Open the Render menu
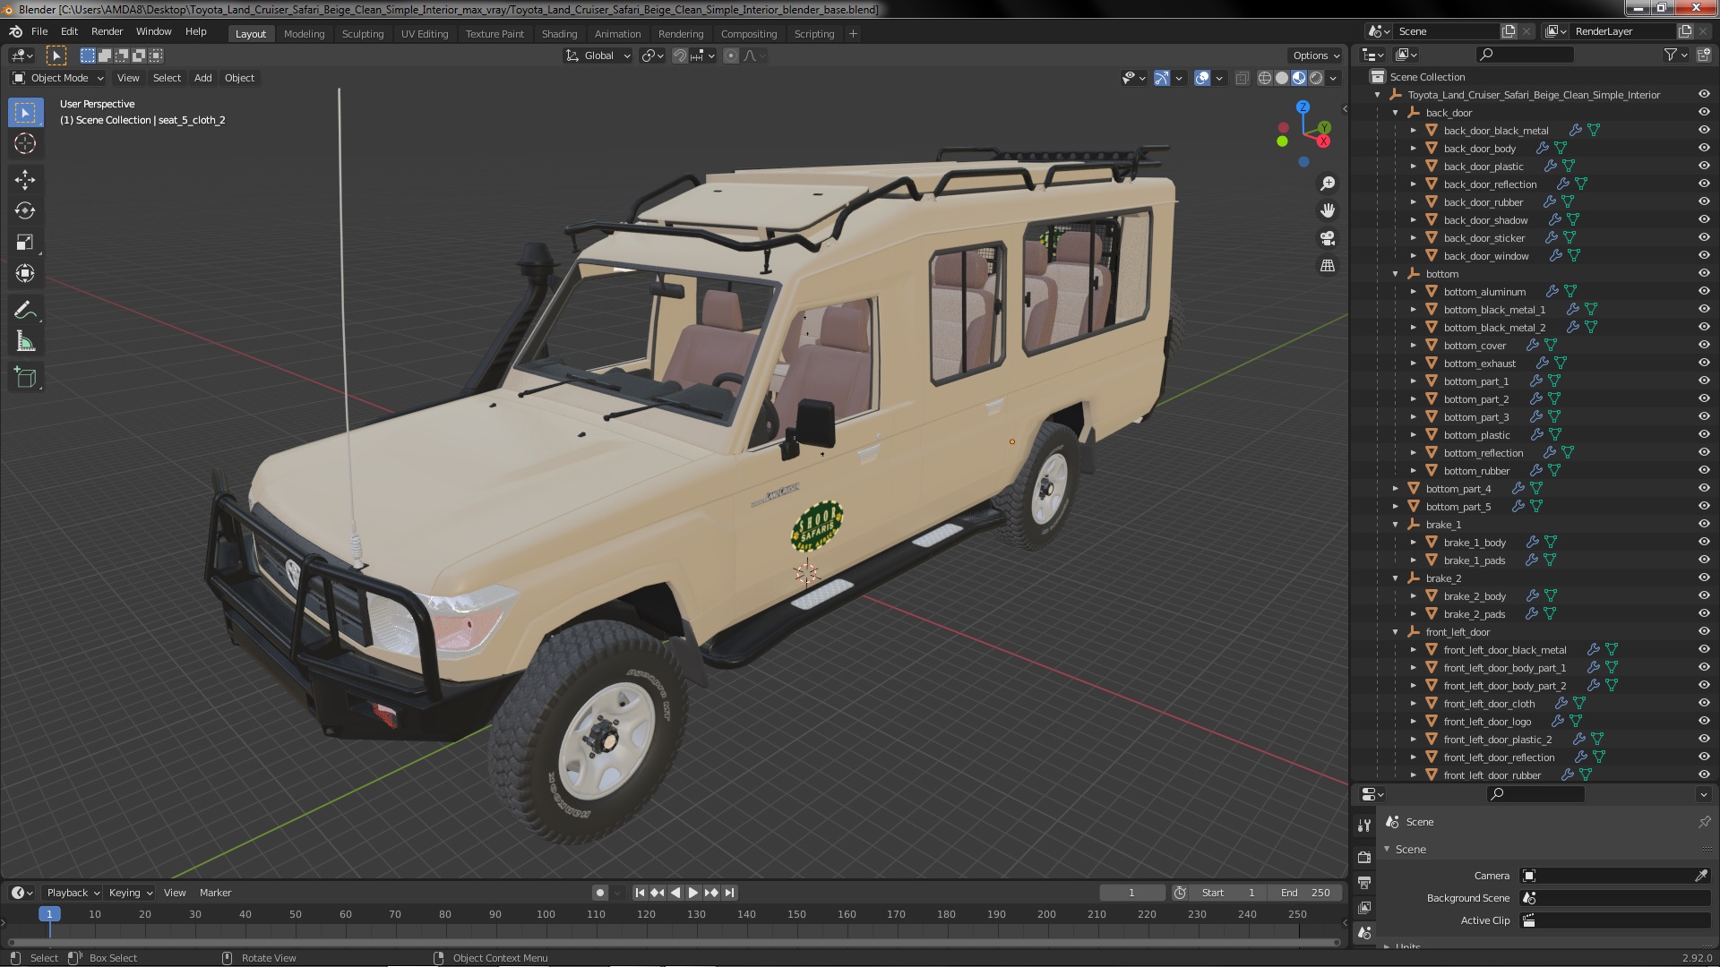1720x967 pixels. click(107, 31)
